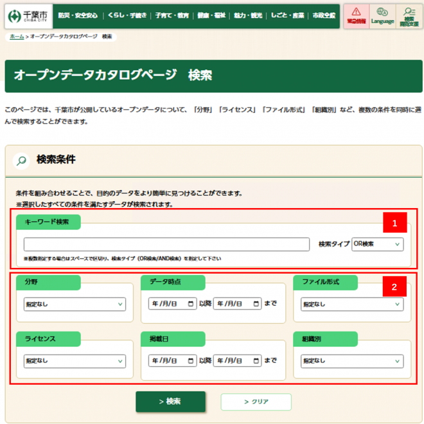Click the search magnifier icon in header
The height and width of the screenshot is (424, 424).
[409, 15]
